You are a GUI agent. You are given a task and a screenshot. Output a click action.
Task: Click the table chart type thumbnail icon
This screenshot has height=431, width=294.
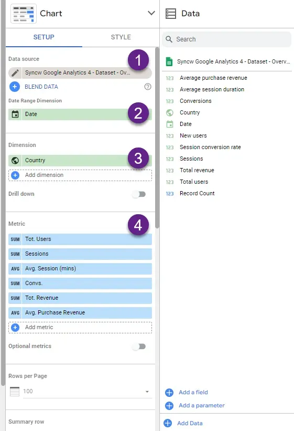point(24,14)
